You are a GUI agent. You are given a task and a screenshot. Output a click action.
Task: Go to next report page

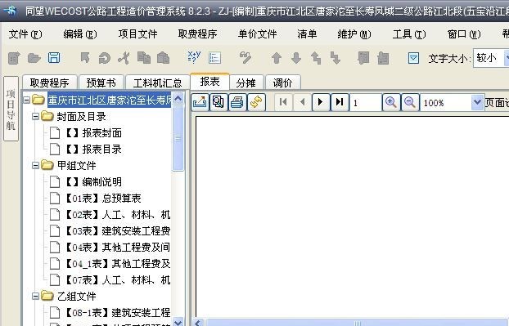[x=321, y=102]
